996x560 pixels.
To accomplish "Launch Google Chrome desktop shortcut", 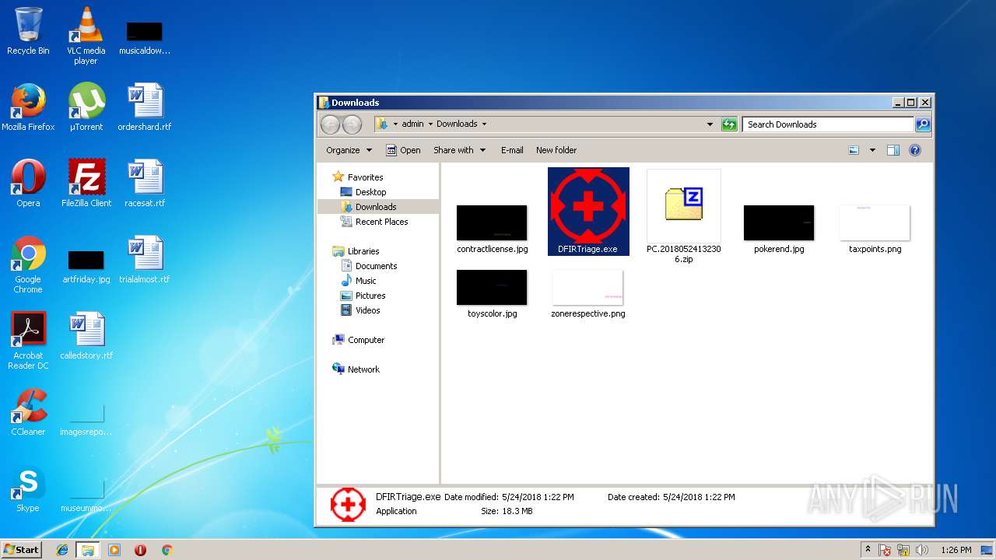I will tap(28, 264).
